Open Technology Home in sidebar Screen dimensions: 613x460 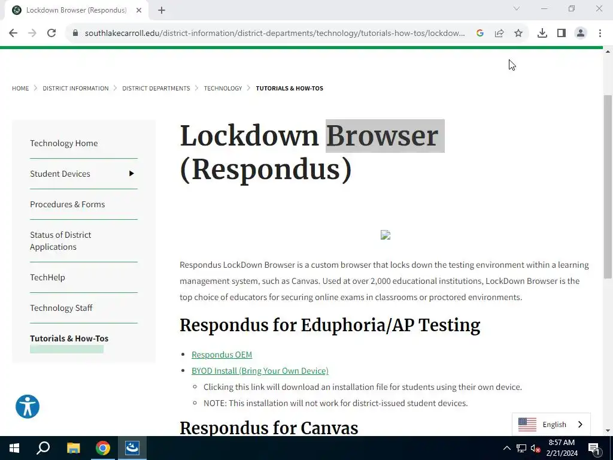click(64, 143)
